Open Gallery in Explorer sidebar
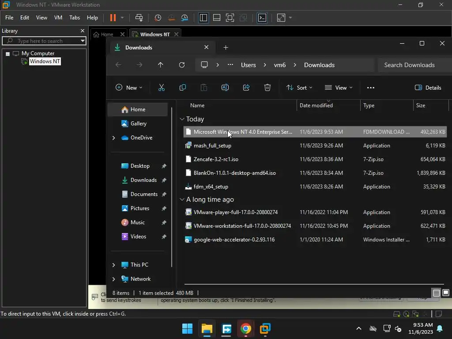Viewport: 452px width, 339px height. click(138, 124)
